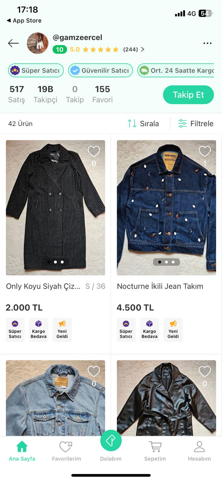Image resolution: width=222 pixels, height=481 pixels.
Task: Tap the Güvenilir Satıcı badge
Action: coord(100,71)
